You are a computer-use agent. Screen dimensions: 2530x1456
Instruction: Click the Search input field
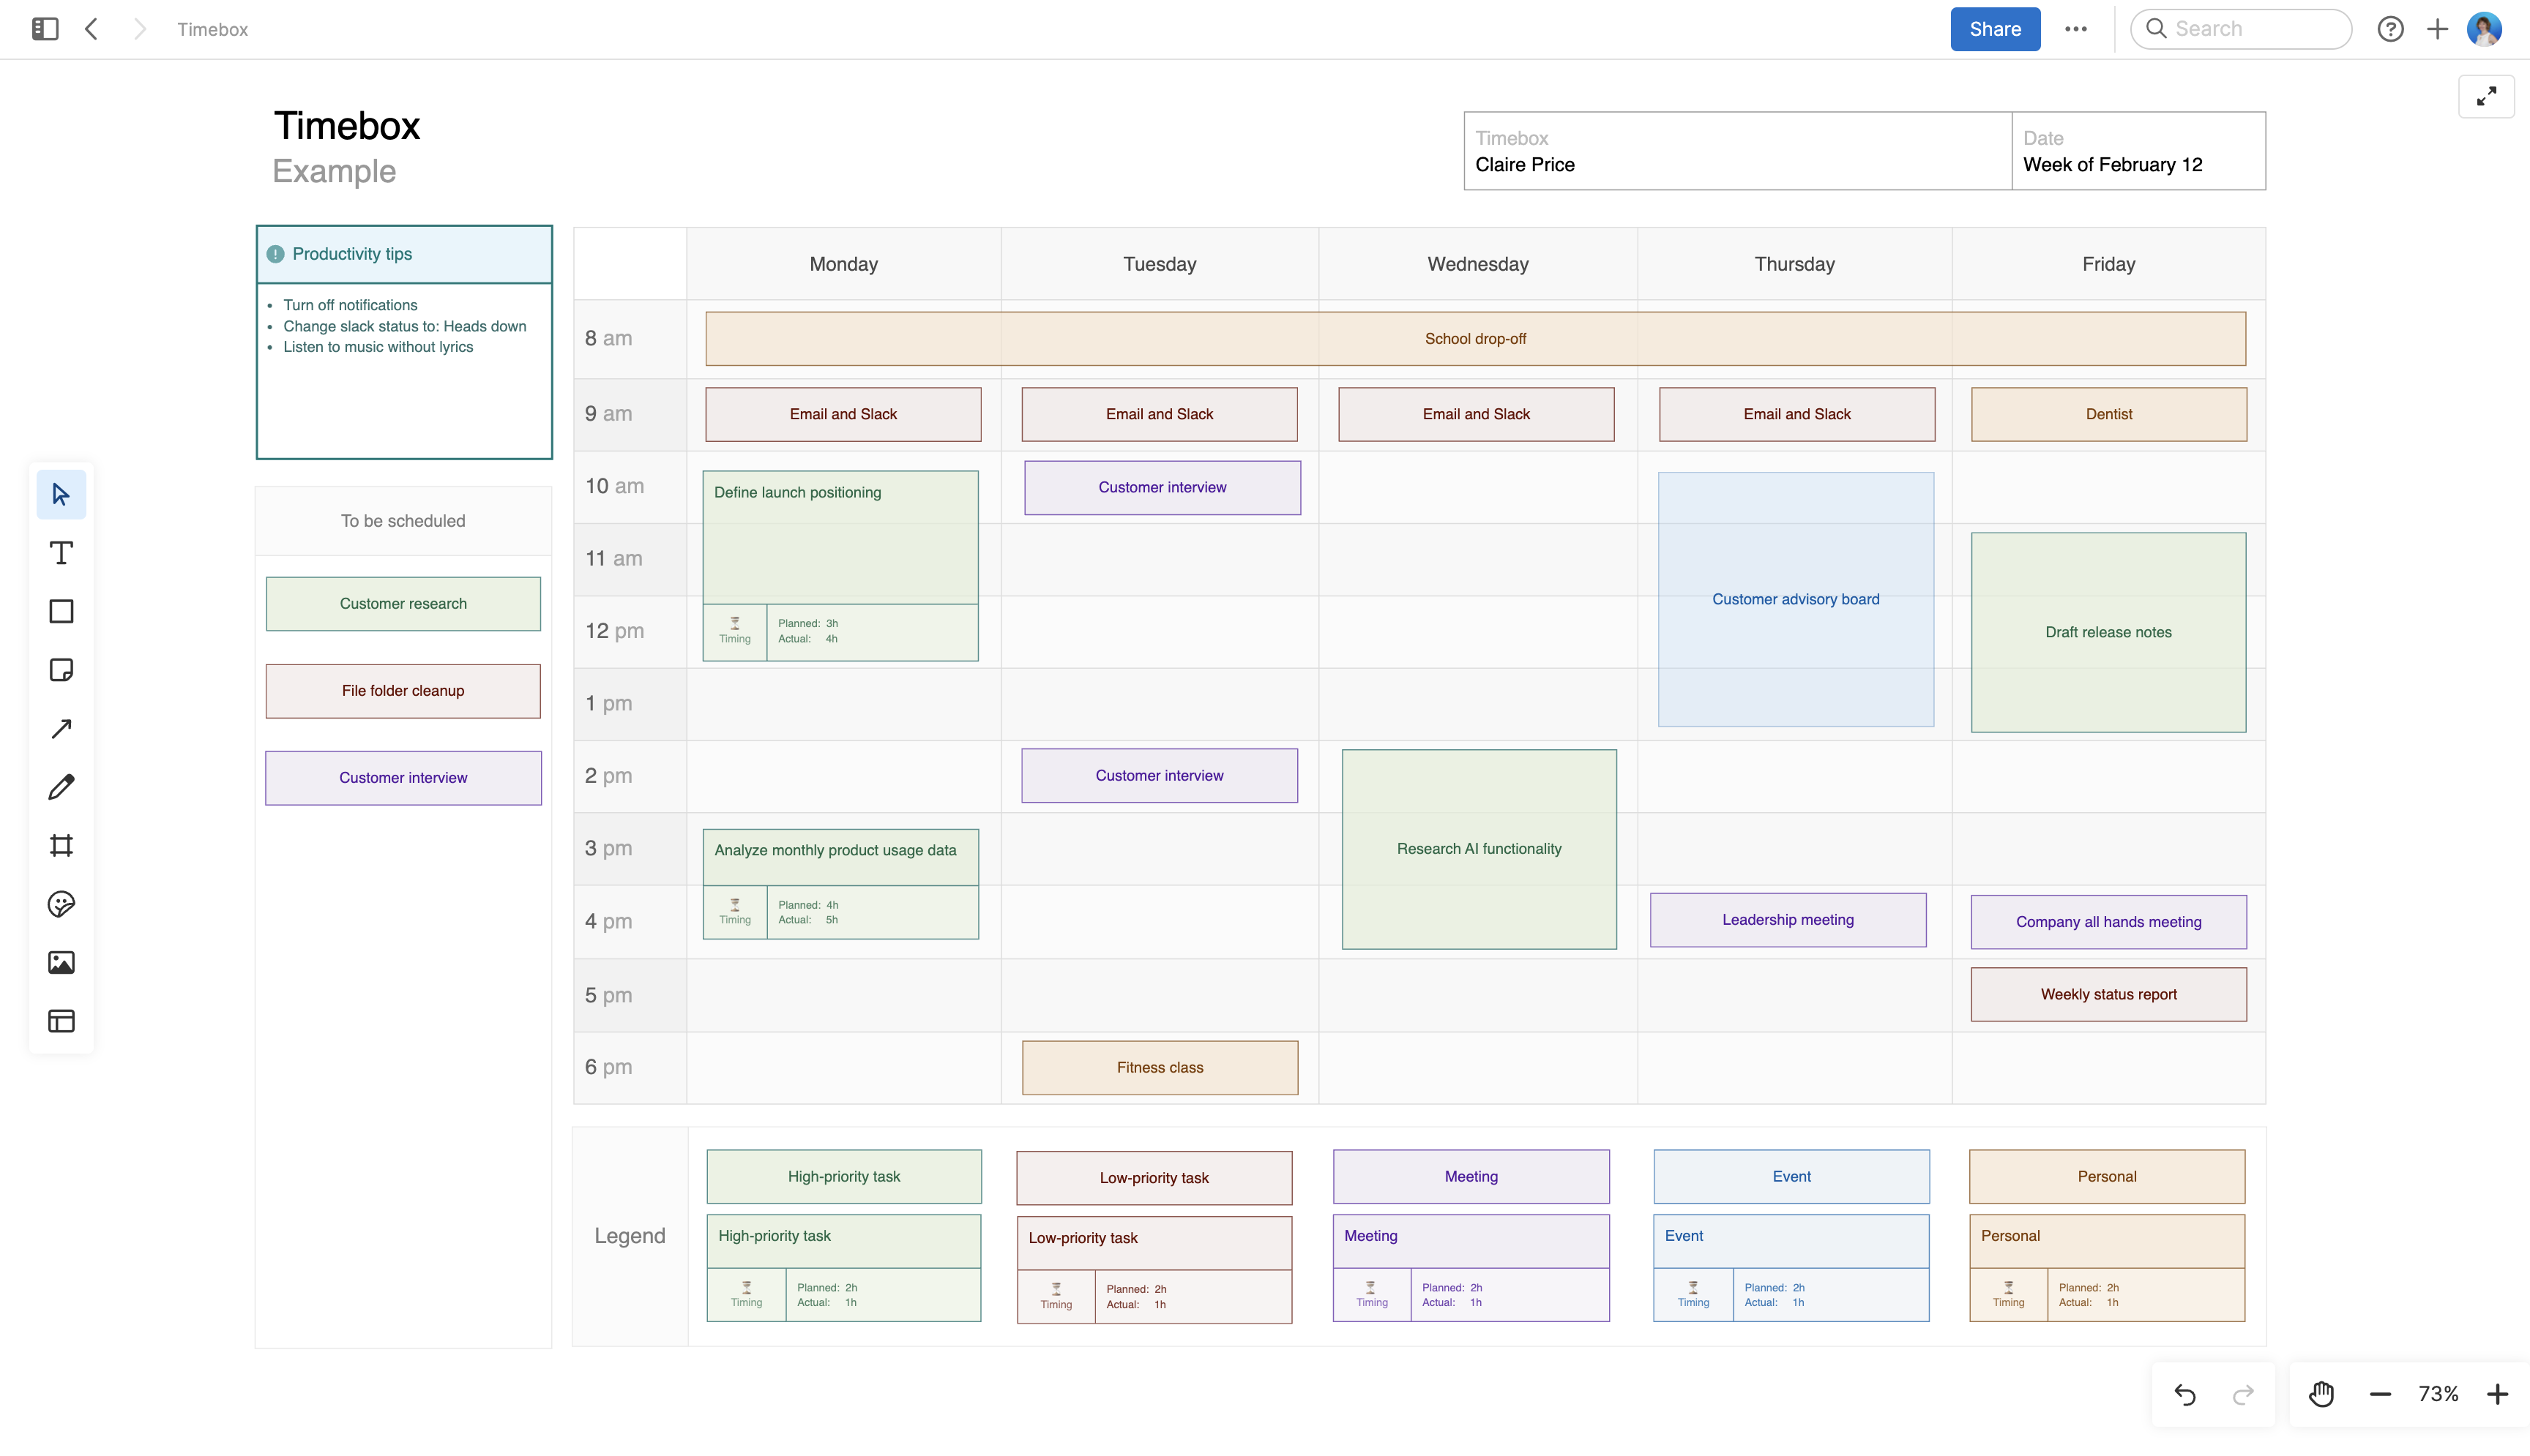click(x=2241, y=29)
